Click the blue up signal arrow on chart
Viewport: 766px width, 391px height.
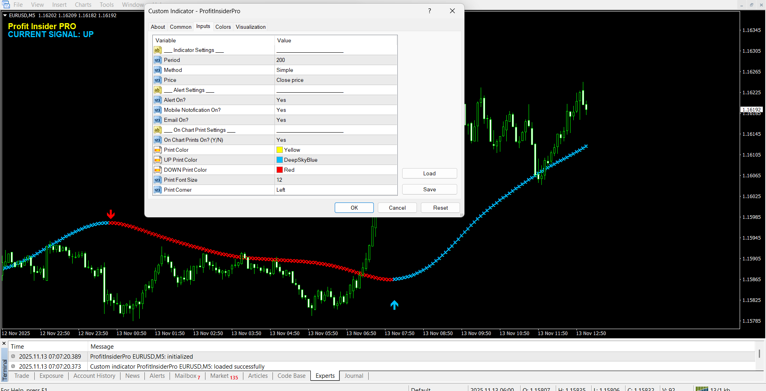[394, 305]
